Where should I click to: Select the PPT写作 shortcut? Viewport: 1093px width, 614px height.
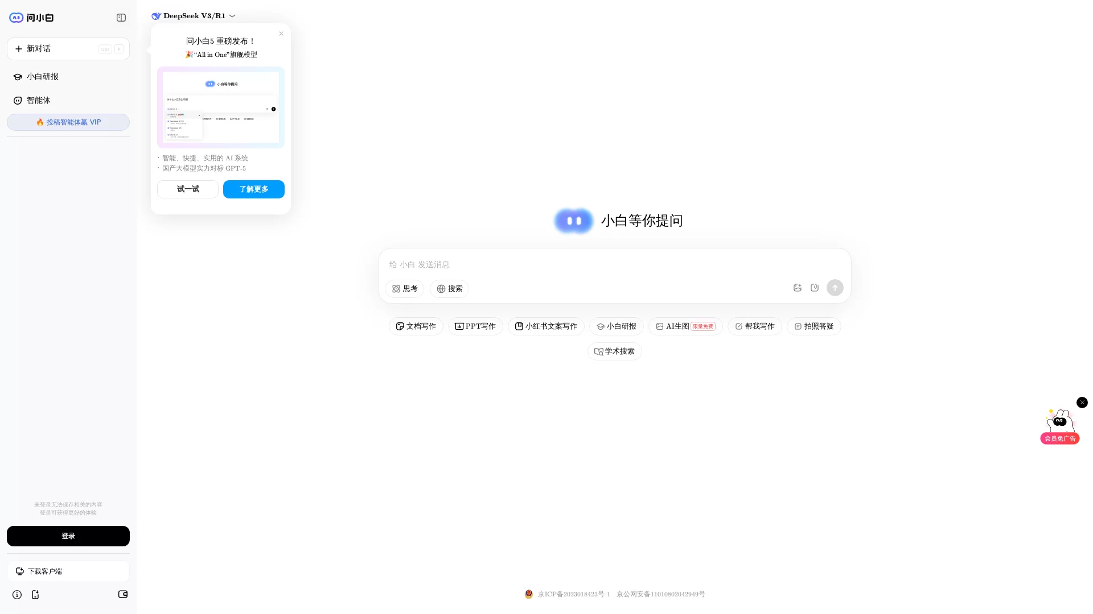pyautogui.click(x=475, y=326)
